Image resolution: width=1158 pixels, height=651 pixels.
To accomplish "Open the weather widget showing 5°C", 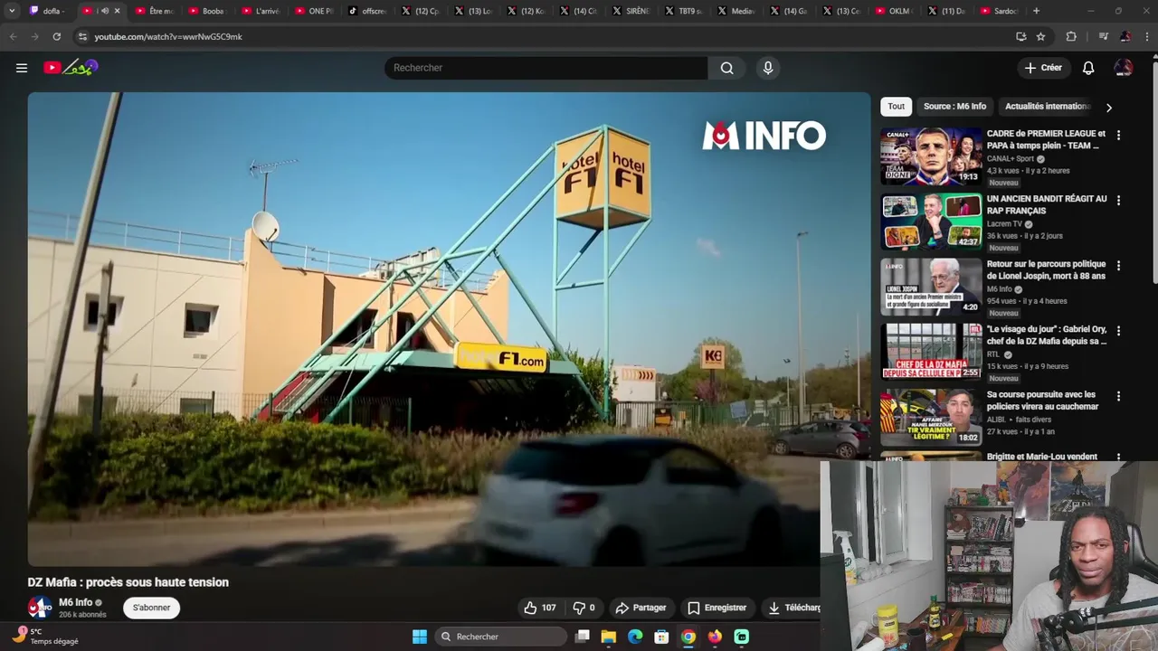I will click(47, 637).
